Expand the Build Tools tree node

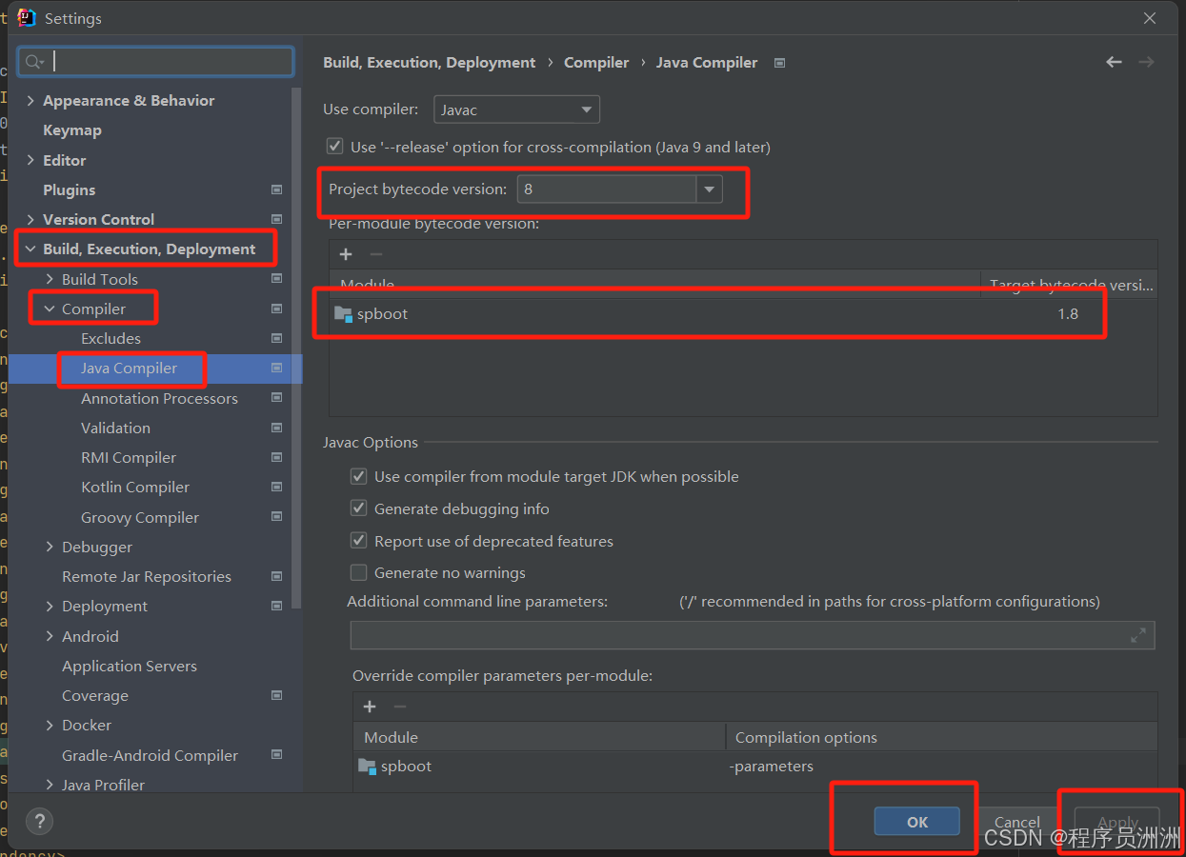50,279
